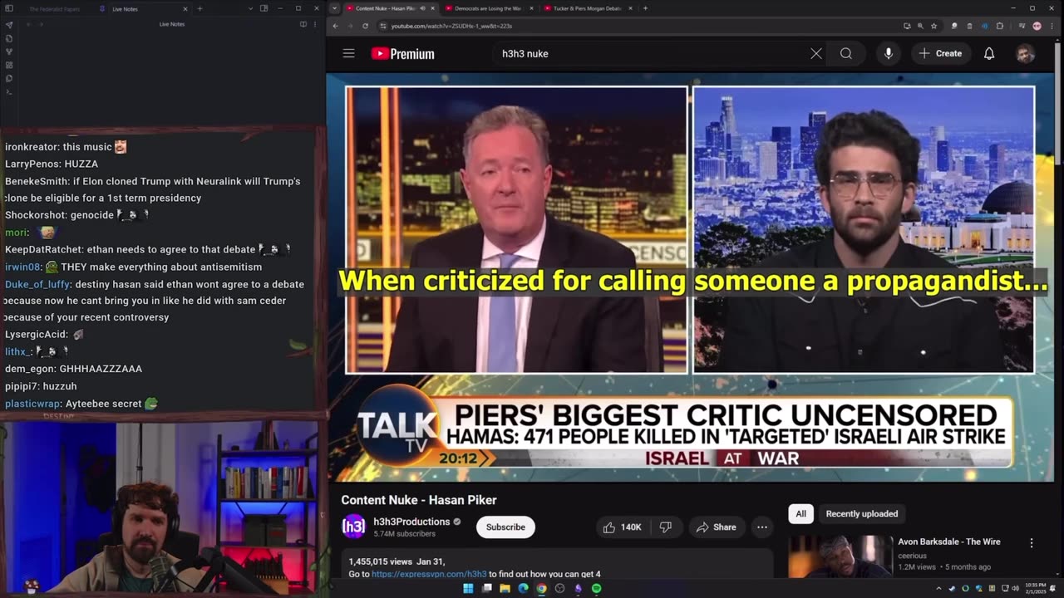
Task: Open Obsidian from the taskbar
Action: point(578,588)
